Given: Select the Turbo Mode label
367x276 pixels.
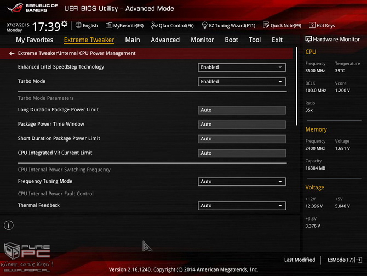Looking at the screenshot, I should (32, 81).
